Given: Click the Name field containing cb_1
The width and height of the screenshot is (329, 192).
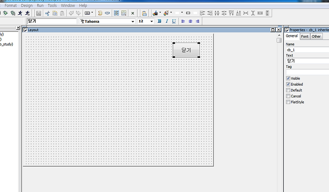Looking at the screenshot, I should pos(308,50).
